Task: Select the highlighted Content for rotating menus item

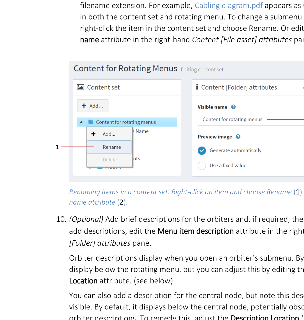Action: [x=126, y=122]
